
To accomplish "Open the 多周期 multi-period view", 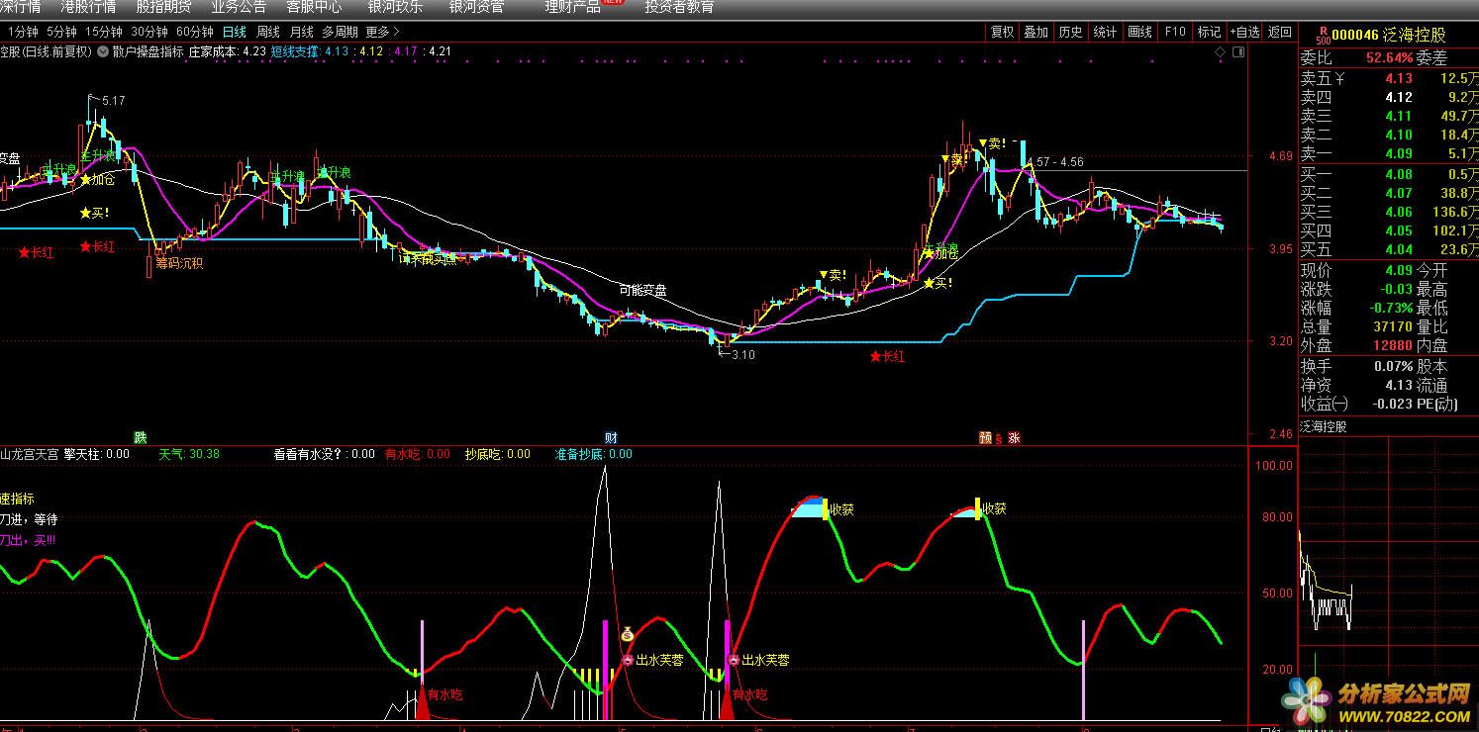I will 340,32.
